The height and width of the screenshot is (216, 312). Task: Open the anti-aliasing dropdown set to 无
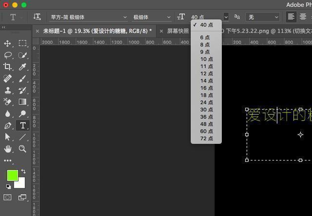click(263, 18)
